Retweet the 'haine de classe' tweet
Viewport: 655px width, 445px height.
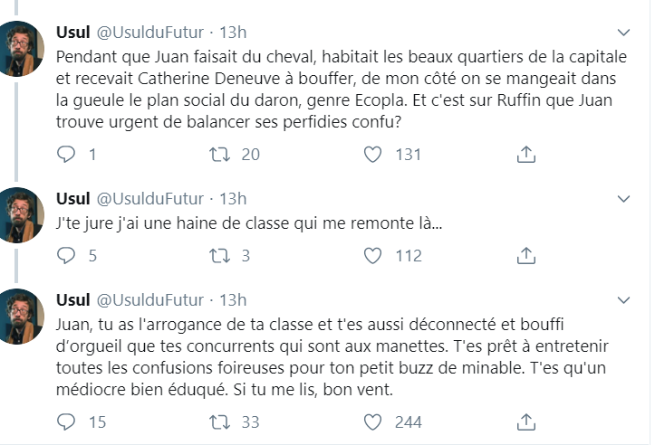(x=220, y=256)
